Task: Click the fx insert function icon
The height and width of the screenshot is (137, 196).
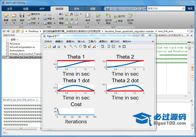Action: (72, 14)
